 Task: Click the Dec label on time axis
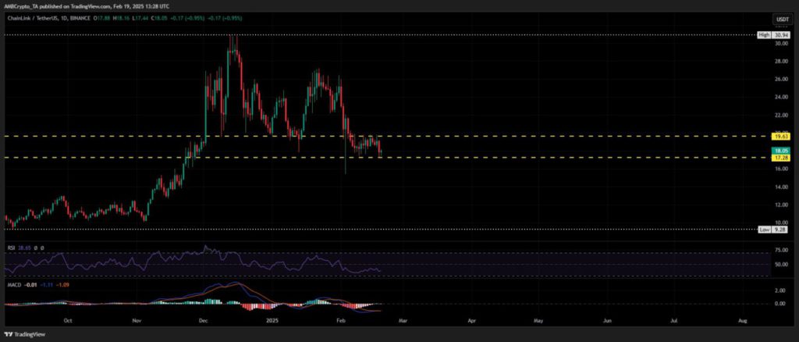point(204,320)
